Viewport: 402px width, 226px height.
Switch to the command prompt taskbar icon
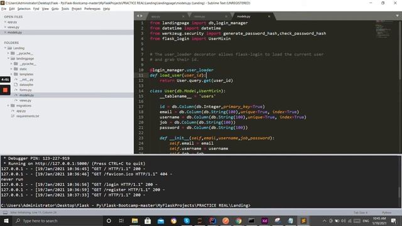pyautogui.click(x=251, y=220)
